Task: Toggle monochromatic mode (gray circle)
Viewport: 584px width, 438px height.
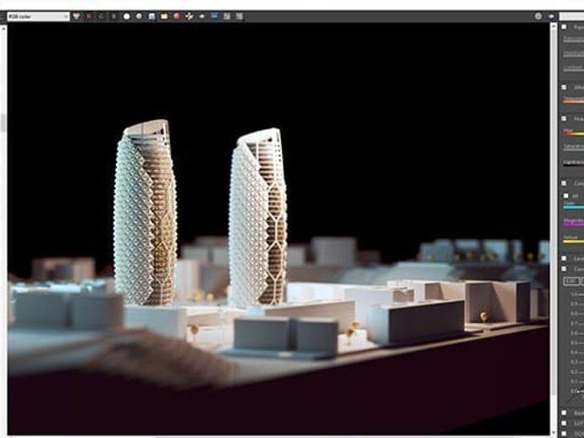Action: (139, 16)
